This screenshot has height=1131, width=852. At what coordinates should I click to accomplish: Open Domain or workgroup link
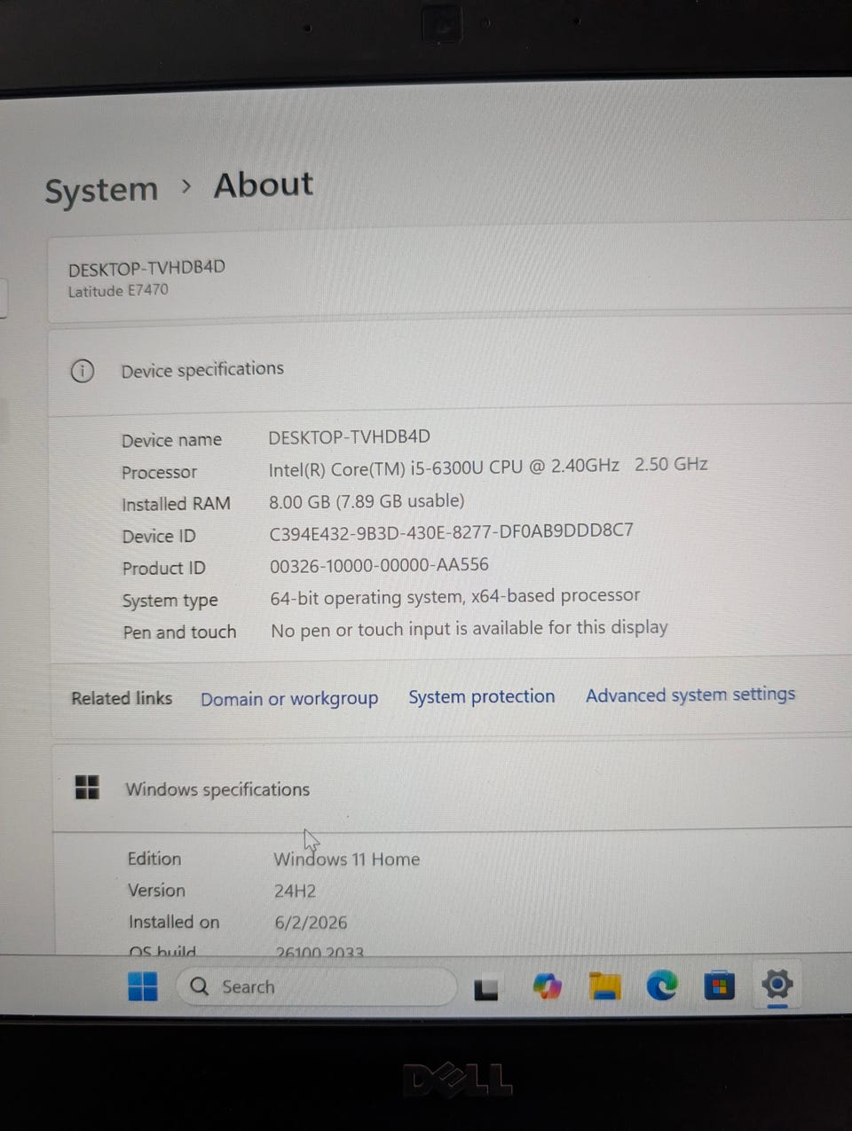coord(289,699)
